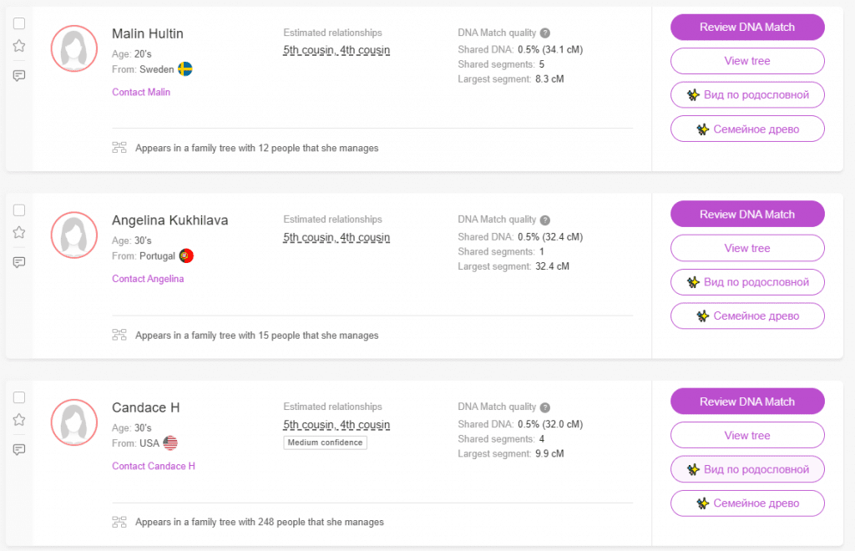Select the Malin Hultin checkbox

19,23
